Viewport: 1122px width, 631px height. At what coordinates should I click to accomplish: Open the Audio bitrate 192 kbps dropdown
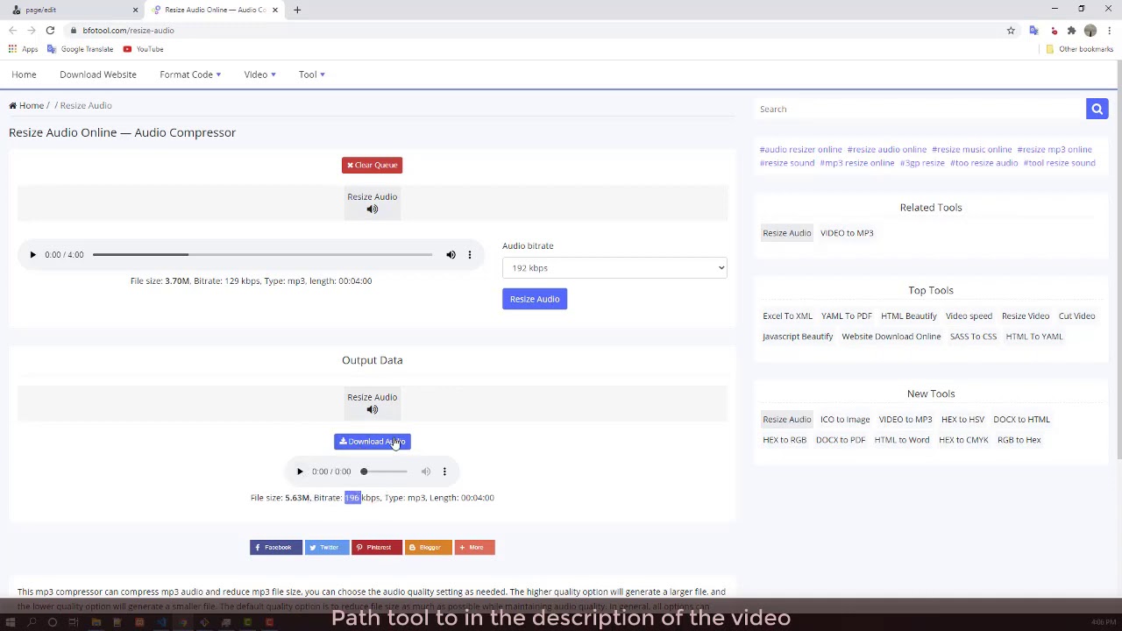point(614,268)
